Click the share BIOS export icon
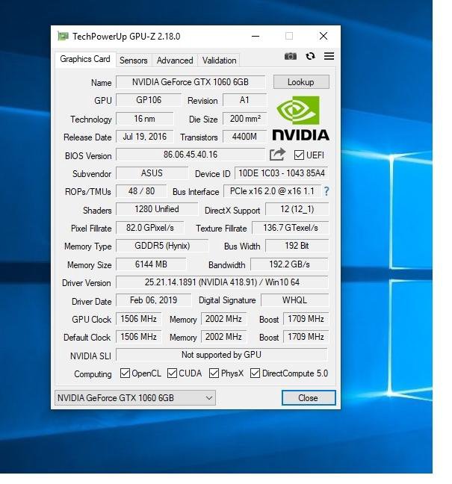Screen dimensions: 452x484 tap(277, 155)
